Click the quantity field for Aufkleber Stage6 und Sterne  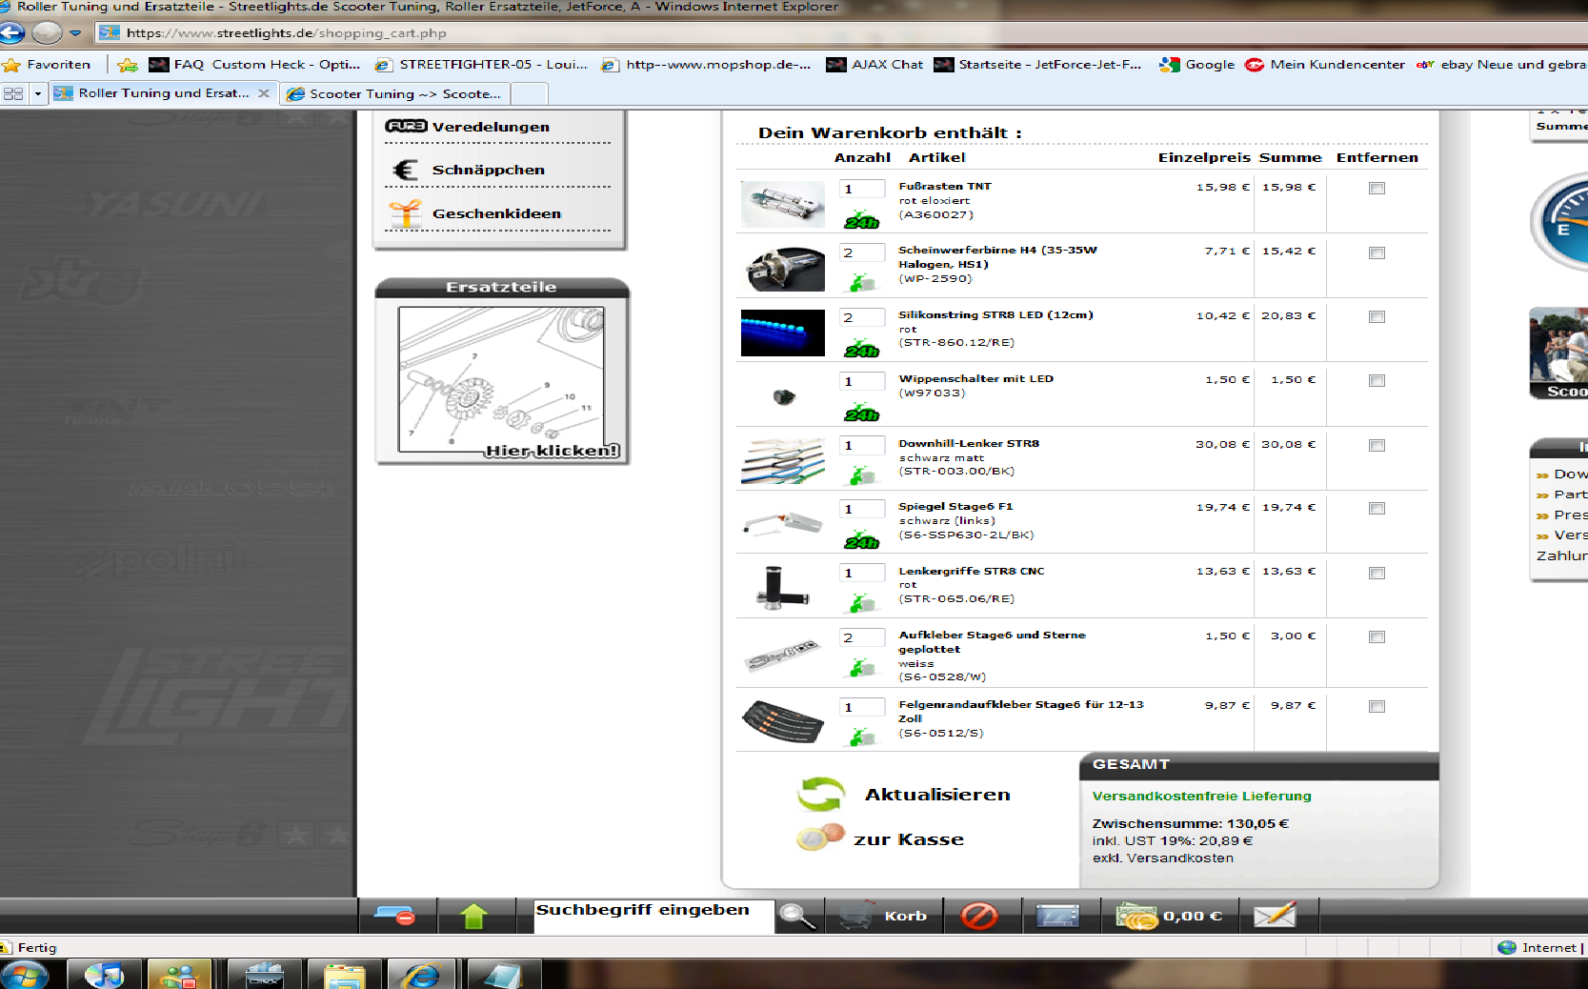(x=861, y=638)
